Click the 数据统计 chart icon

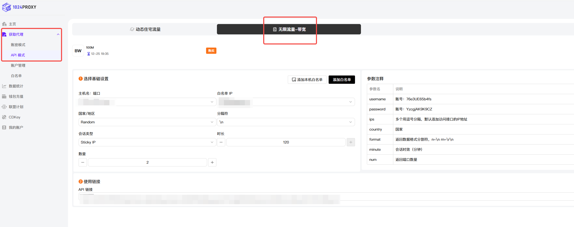tap(4, 86)
